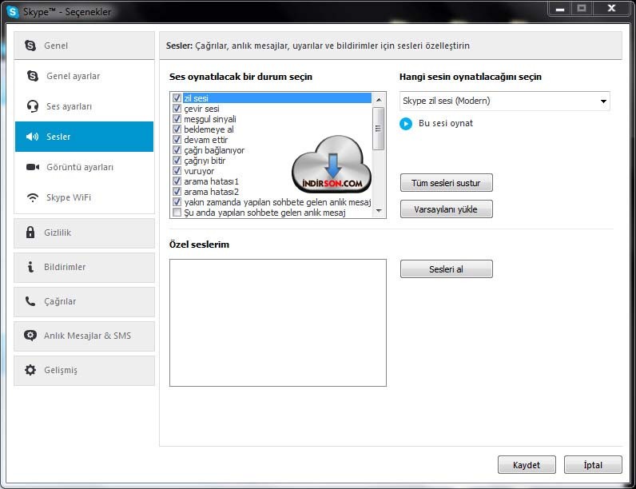The image size is (636, 489).
Task: Open the Bildirimler section
Action: 85,267
